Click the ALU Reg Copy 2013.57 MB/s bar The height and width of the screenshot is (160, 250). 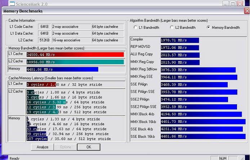(x=180, y=55)
